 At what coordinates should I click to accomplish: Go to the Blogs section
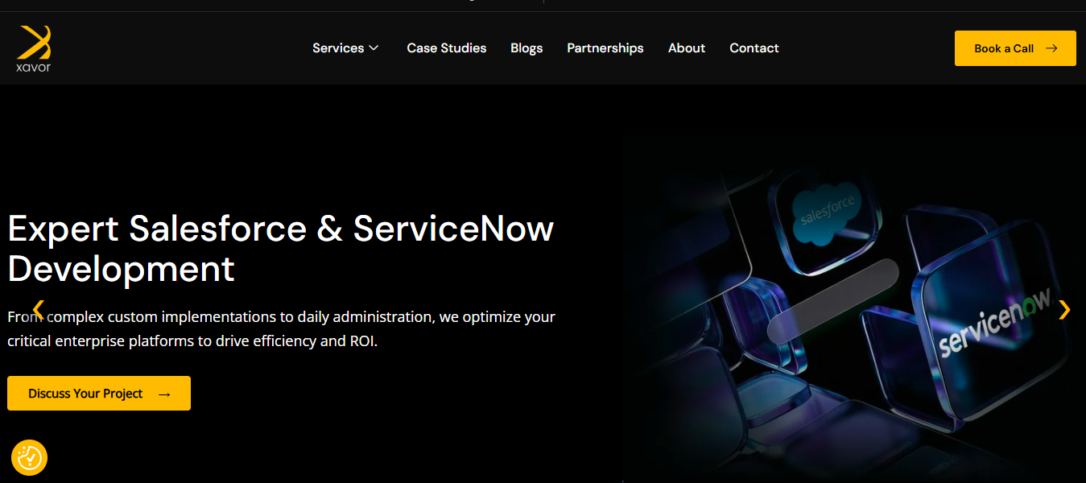click(x=526, y=48)
